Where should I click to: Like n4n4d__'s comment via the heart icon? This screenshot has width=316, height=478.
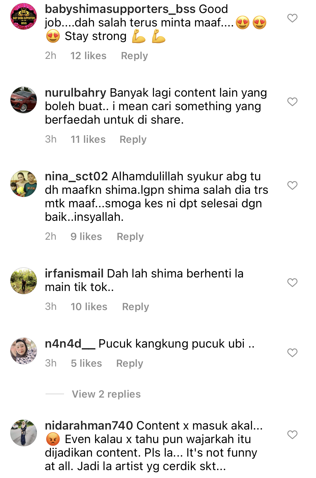tap(292, 353)
